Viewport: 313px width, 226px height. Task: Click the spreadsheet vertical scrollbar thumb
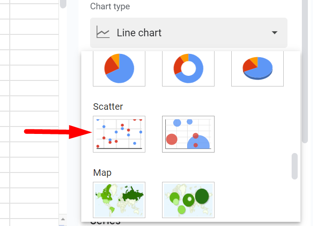63,4
